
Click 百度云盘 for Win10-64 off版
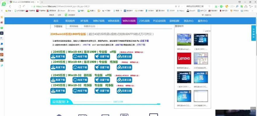coord(124,57)
